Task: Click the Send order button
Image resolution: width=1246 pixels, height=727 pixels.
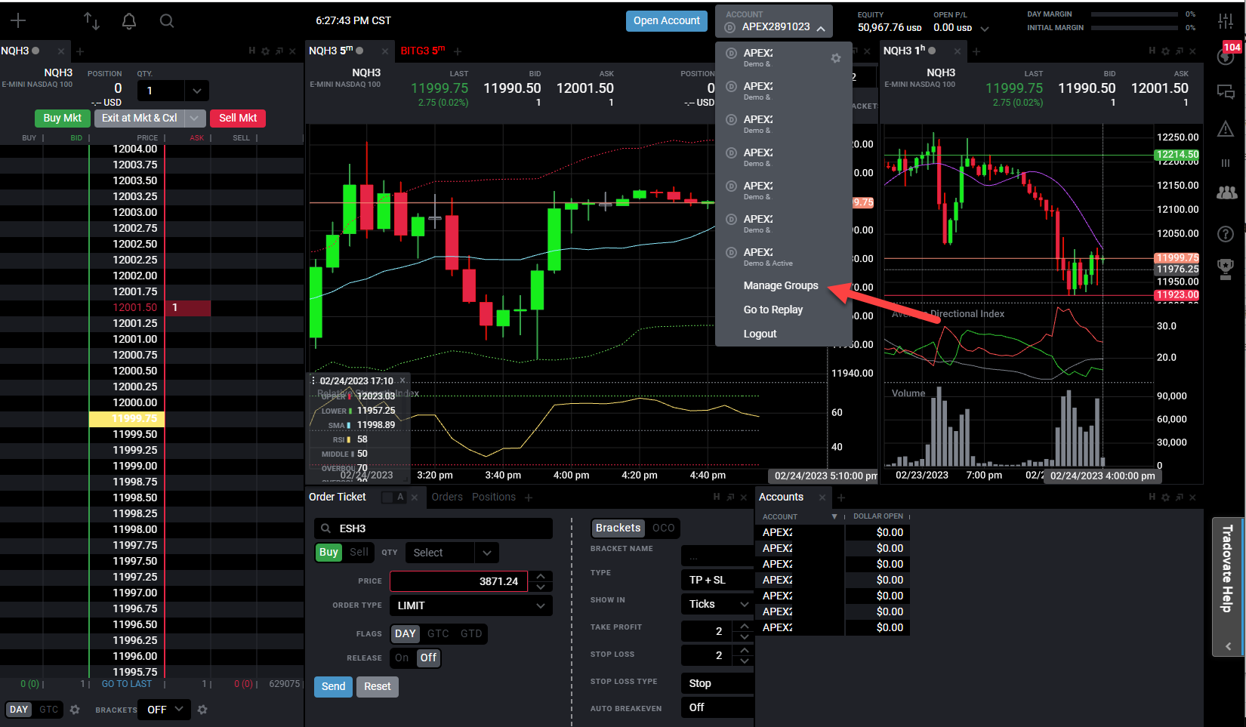Action: 333,687
